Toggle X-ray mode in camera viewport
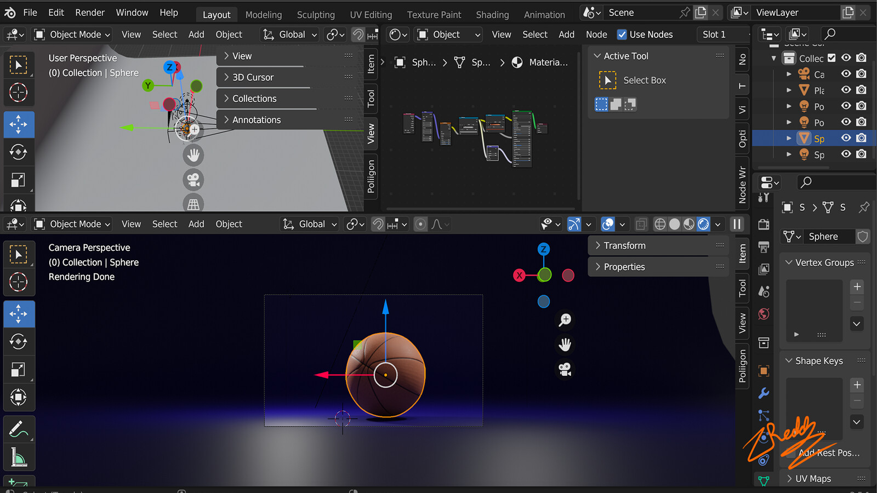Image resolution: width=877 pixels, height=493 pixels. pyautogui.click(x=641, y=224)
